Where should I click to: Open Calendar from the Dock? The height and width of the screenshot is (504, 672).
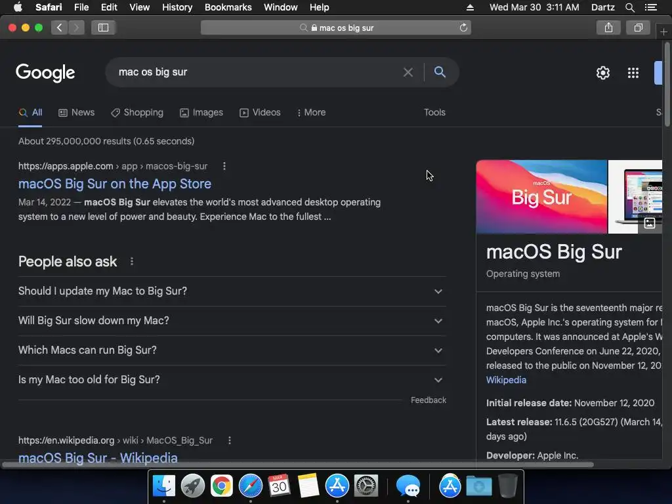(280, 486)
